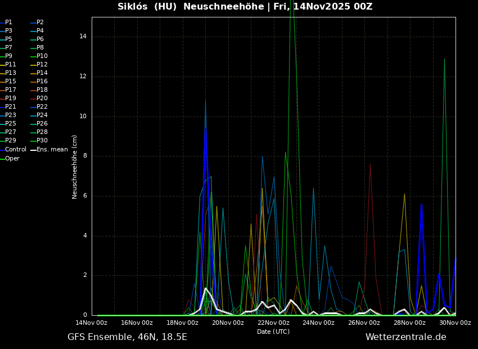The height and width of the screenshot is (349, 478).
Task: Select the P9 legend label
Action: [8, 56]
